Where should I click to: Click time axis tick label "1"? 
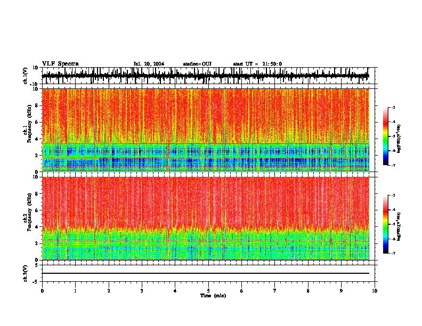coord(75,290)
